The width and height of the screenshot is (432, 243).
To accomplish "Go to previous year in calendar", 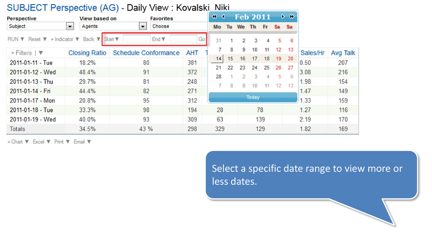I will [214, 17].
